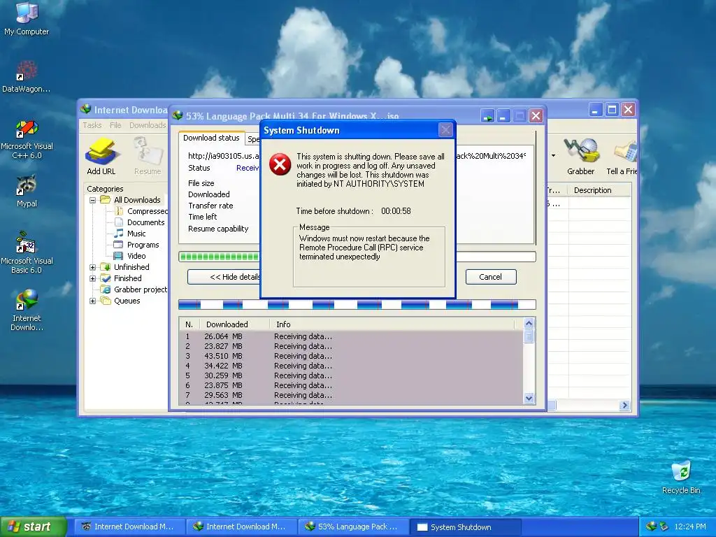Click the Description column header

(599, 190)
